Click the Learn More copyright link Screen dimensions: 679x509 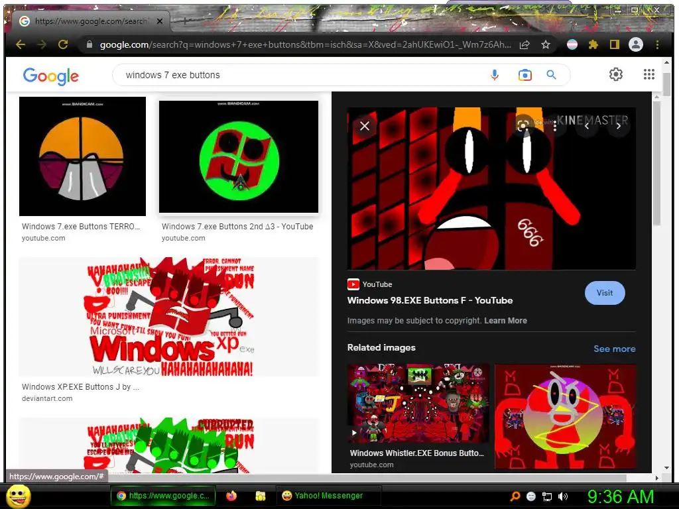[x=505, y=321]
